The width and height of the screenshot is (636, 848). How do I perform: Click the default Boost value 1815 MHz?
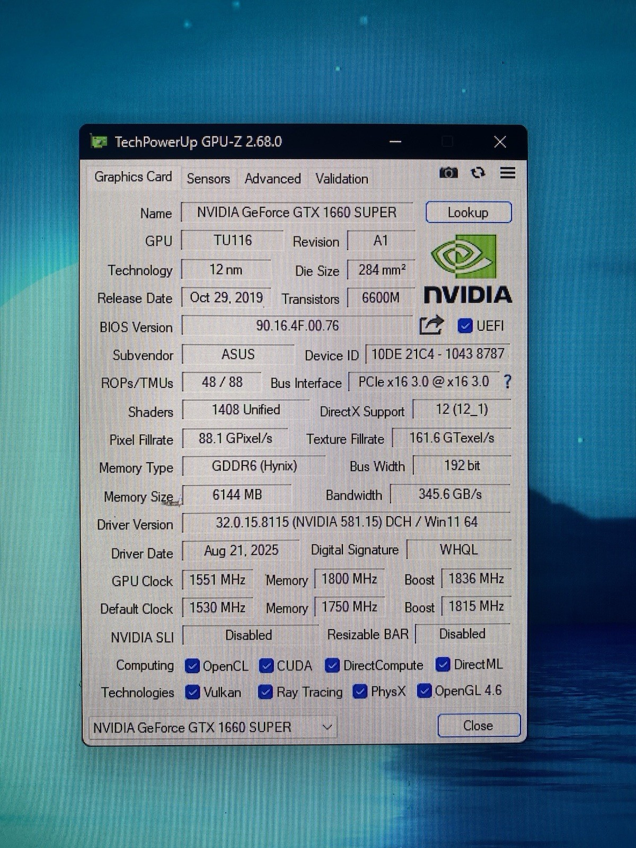tap(476, 606)
